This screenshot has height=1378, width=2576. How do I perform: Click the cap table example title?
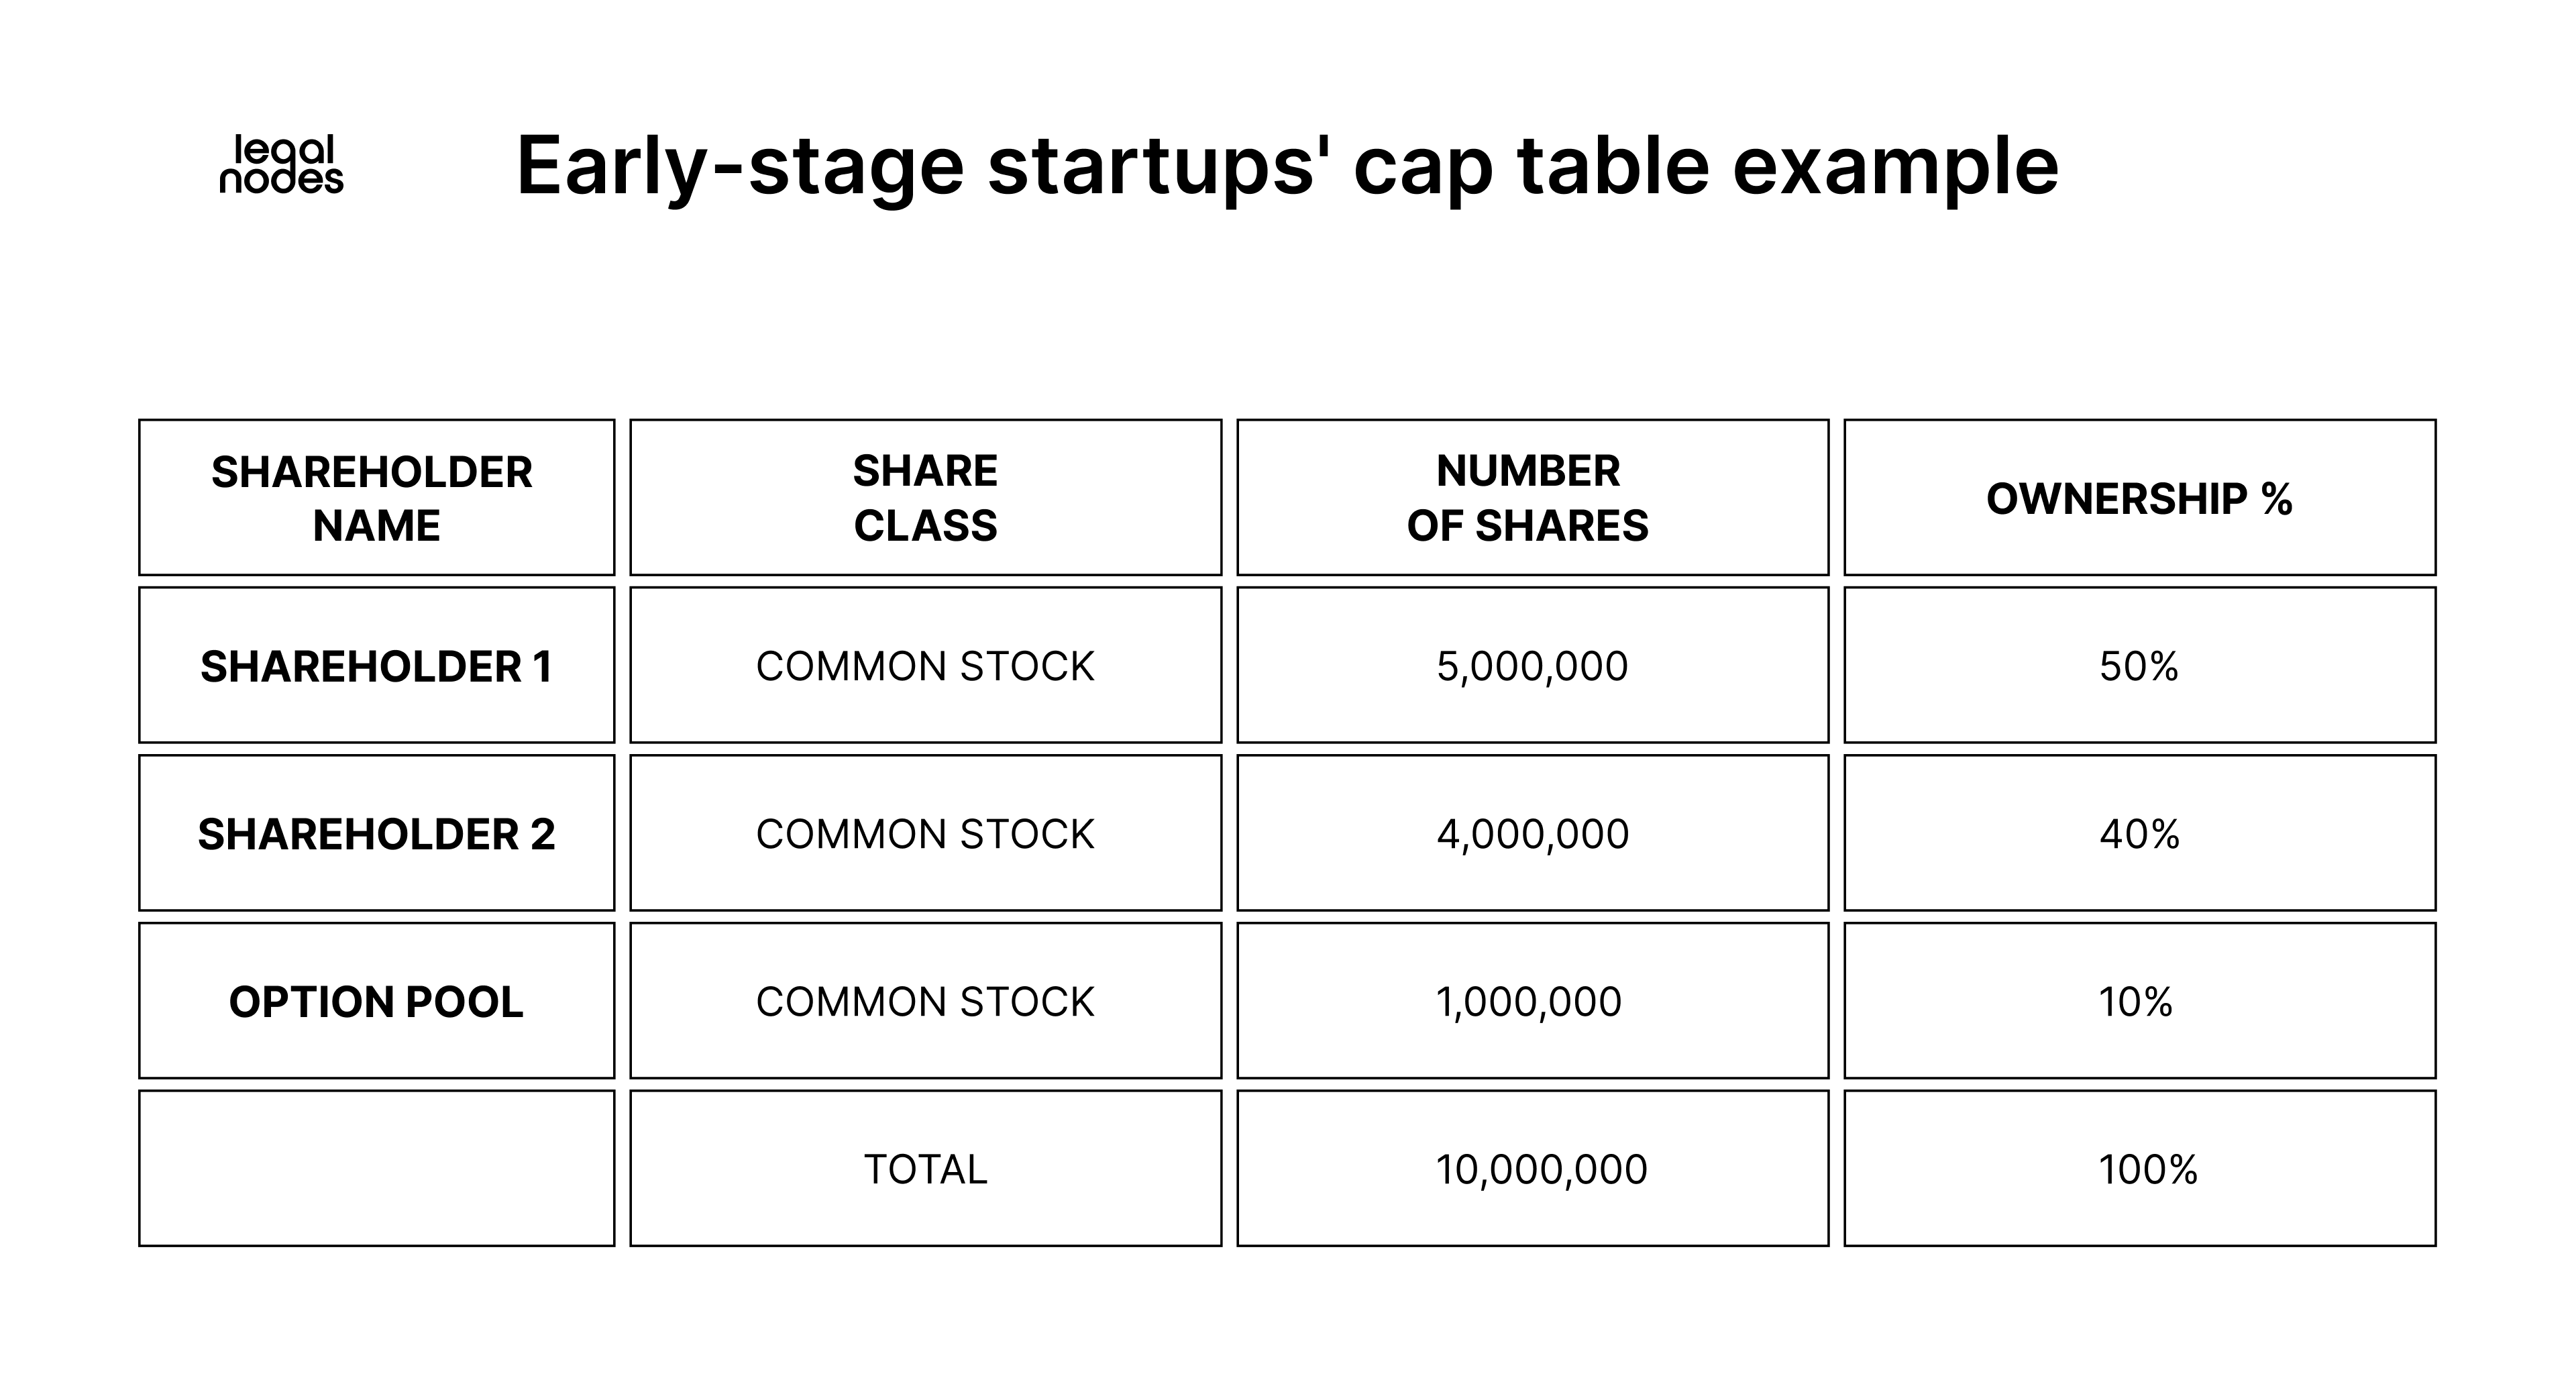pyautogui.click(x=1286, y=166)
